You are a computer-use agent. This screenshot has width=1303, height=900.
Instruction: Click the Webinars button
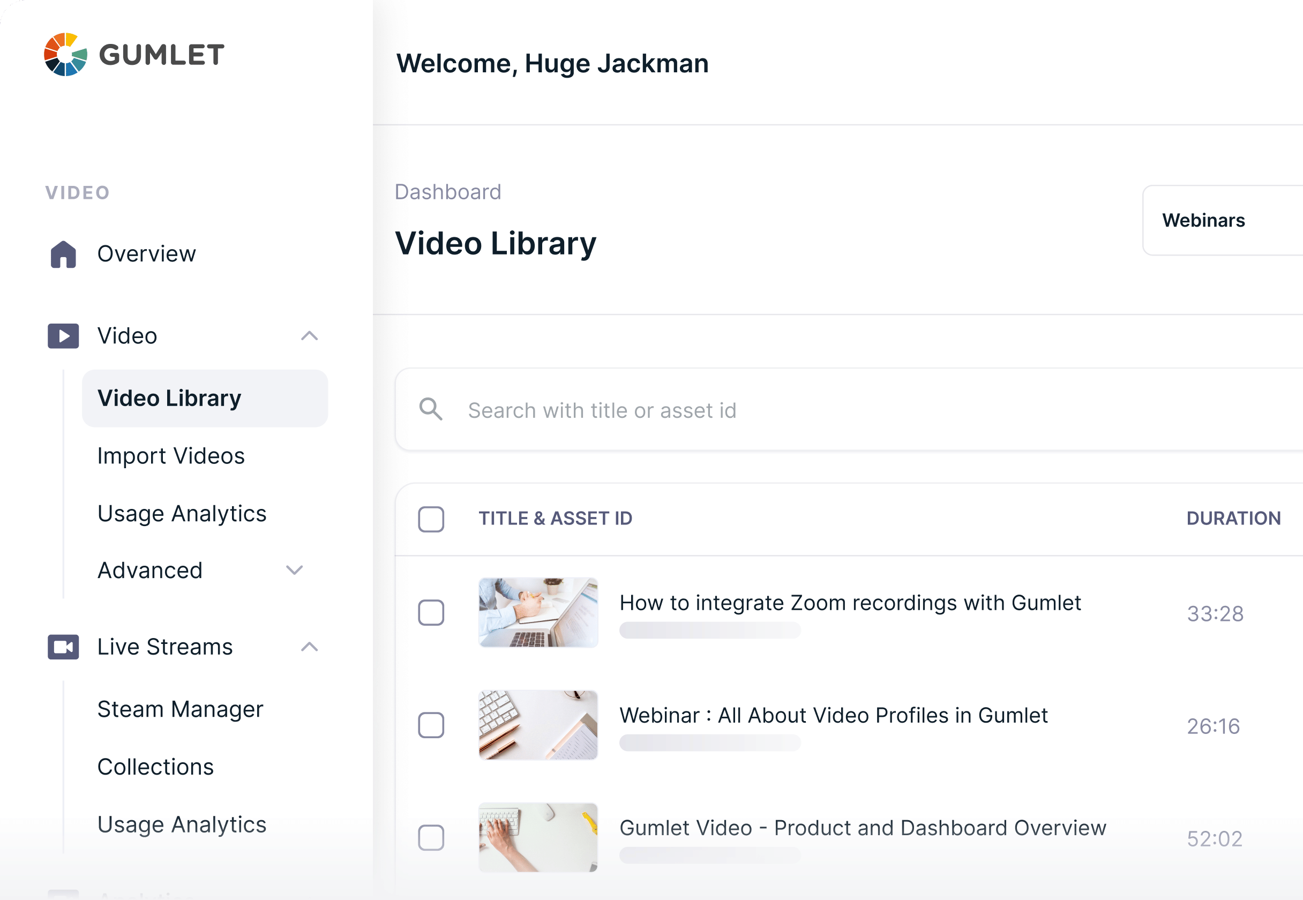(1204, 221)
